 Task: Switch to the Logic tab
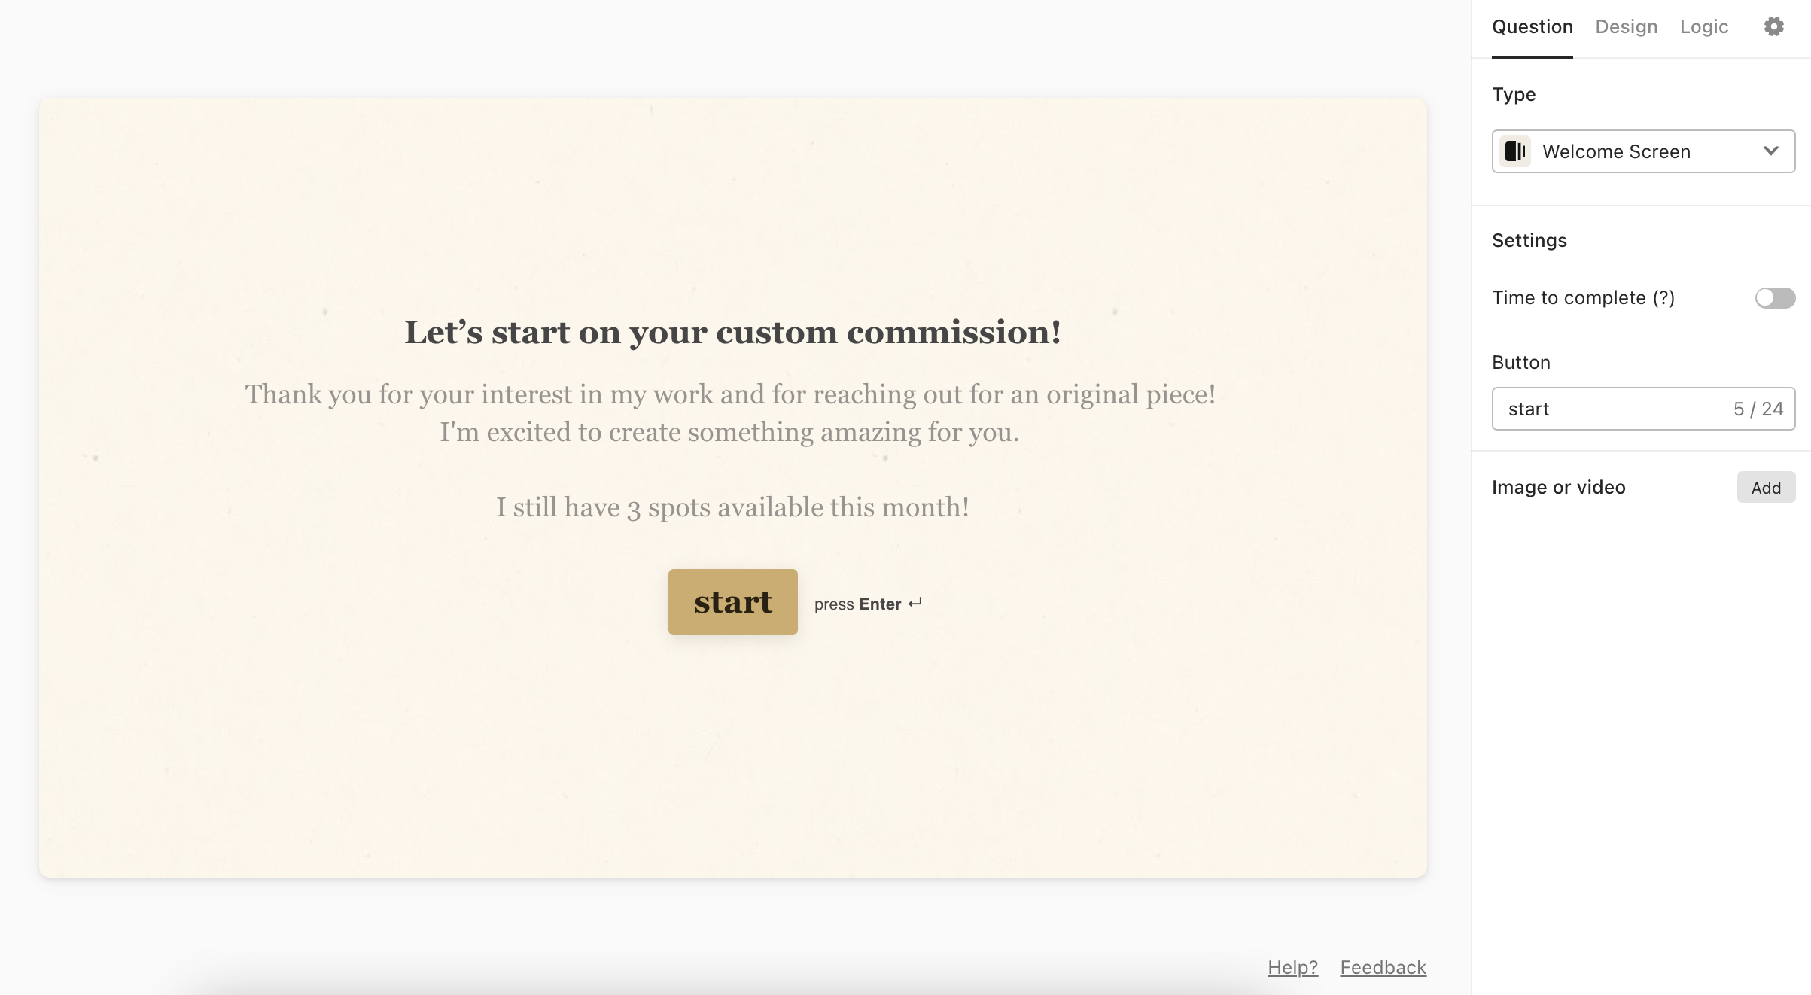click(x=1703, y=27)
